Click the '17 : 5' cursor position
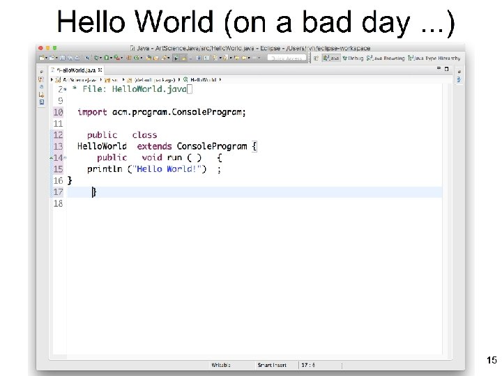502x376 pixels. (x=308, y=365)
